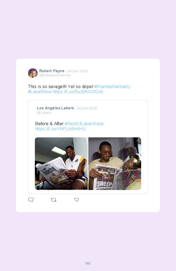176x271 pixels.
Task: Open Robert Payne's profile avatar
Action: tap(33, 73)
